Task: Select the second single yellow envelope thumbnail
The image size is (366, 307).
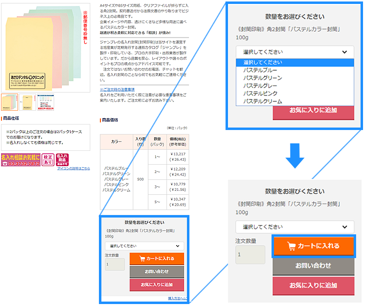Action: tap(27, 101)
